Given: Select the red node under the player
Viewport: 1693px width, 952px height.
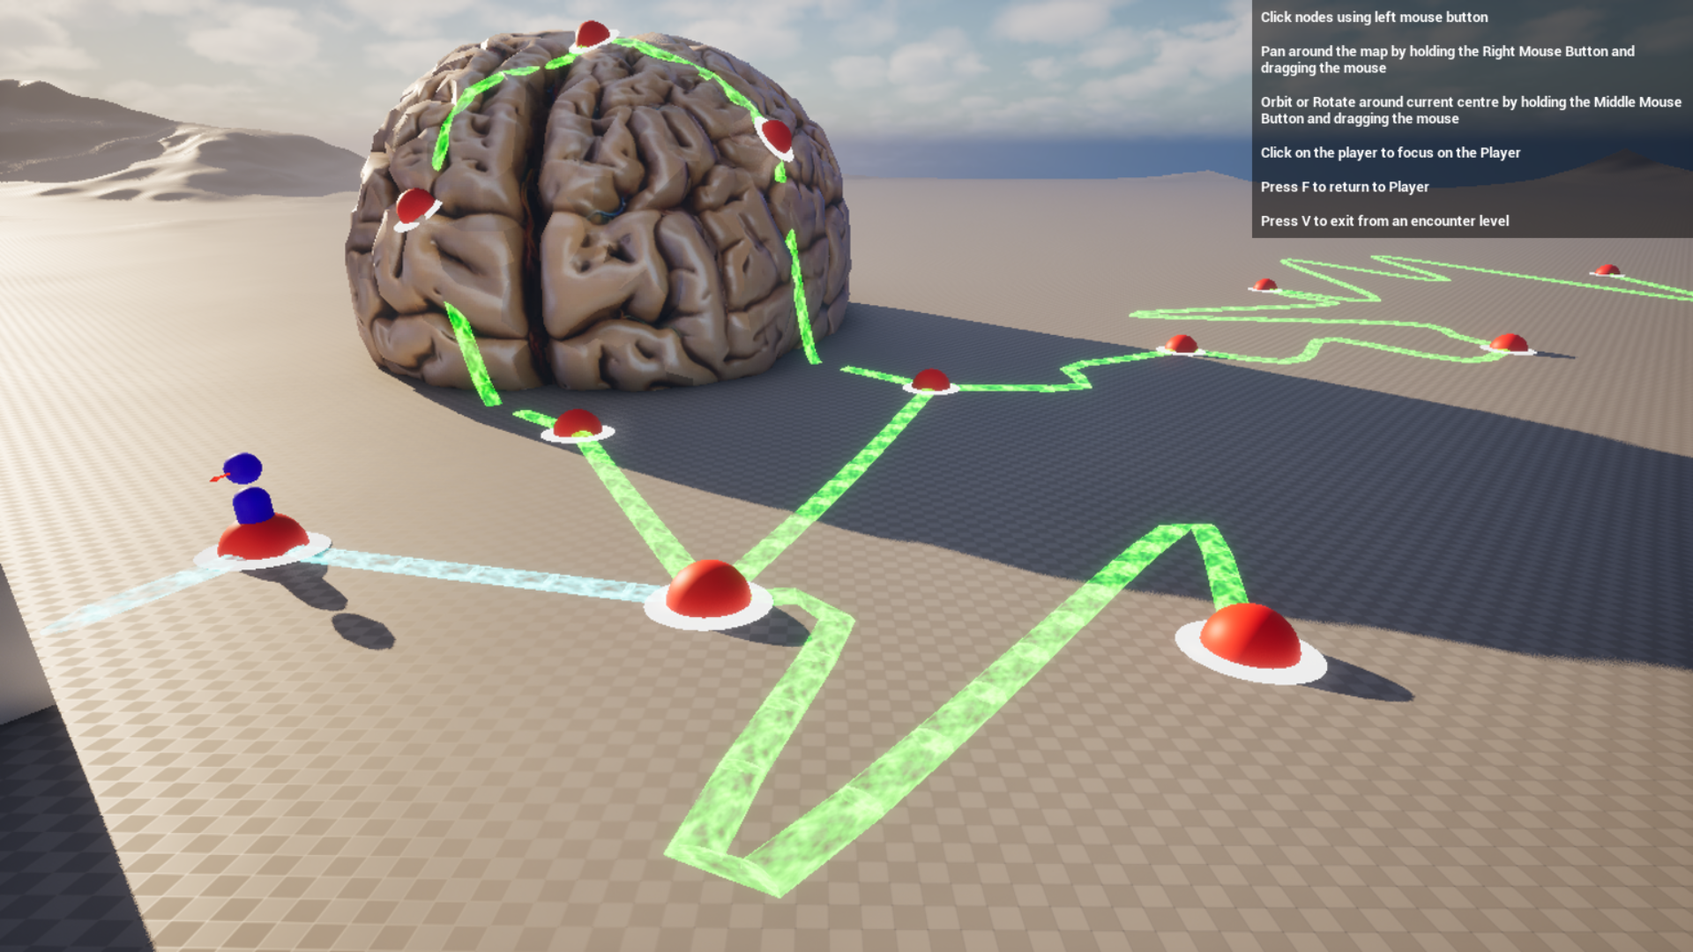Looking at the screenshot, I should coord(262,538).
